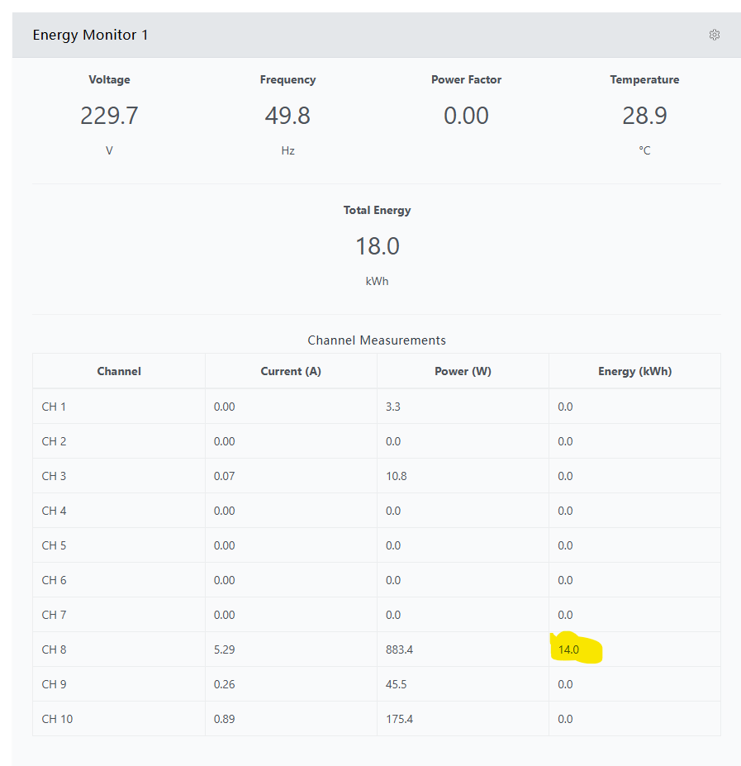This screenshot has width=741, height=766.
Task: Click the Current (A) column header
Action: [x=291, y=371]
